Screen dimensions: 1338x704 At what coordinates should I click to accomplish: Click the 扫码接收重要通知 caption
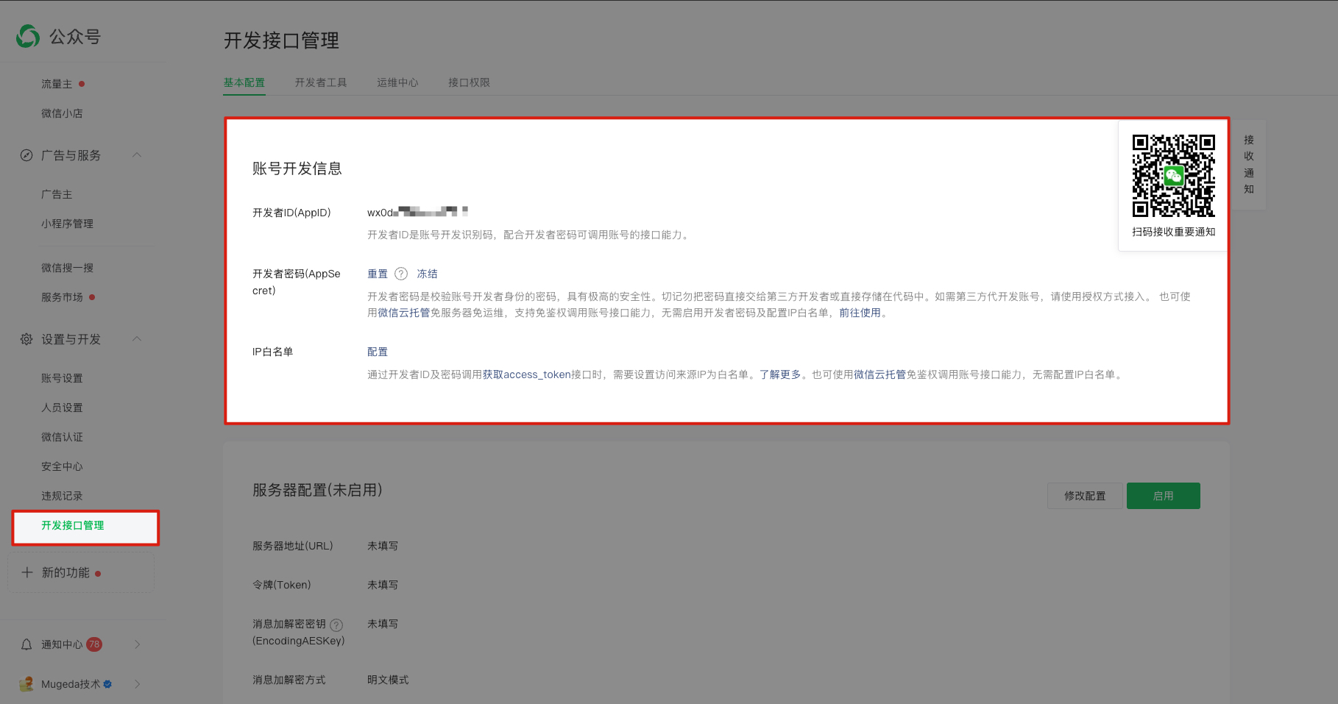click(x=1173, y=232)
